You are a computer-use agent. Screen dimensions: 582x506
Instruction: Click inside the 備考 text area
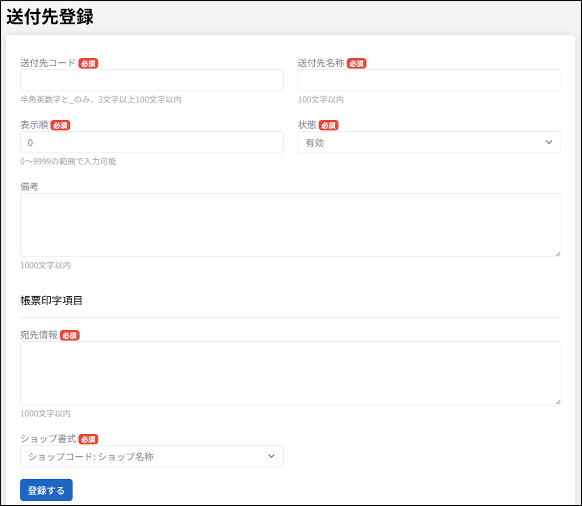coord(290,225)
